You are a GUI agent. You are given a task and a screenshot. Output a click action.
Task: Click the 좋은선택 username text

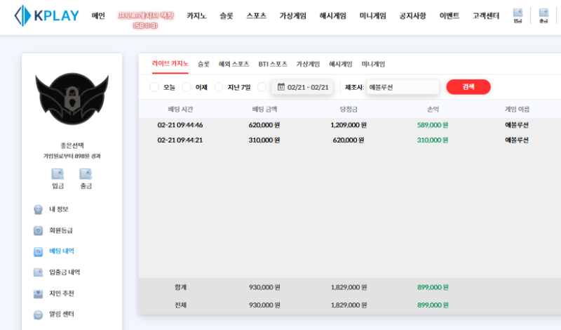tap(72, 145)
